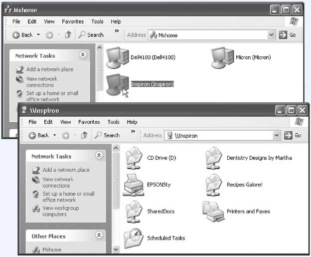Image resolution: width=311 pixels, height=257 pixels.
Task: Show more toolbar buttons chevron in \\Inspiron
Action: click(x=133, y=131)
